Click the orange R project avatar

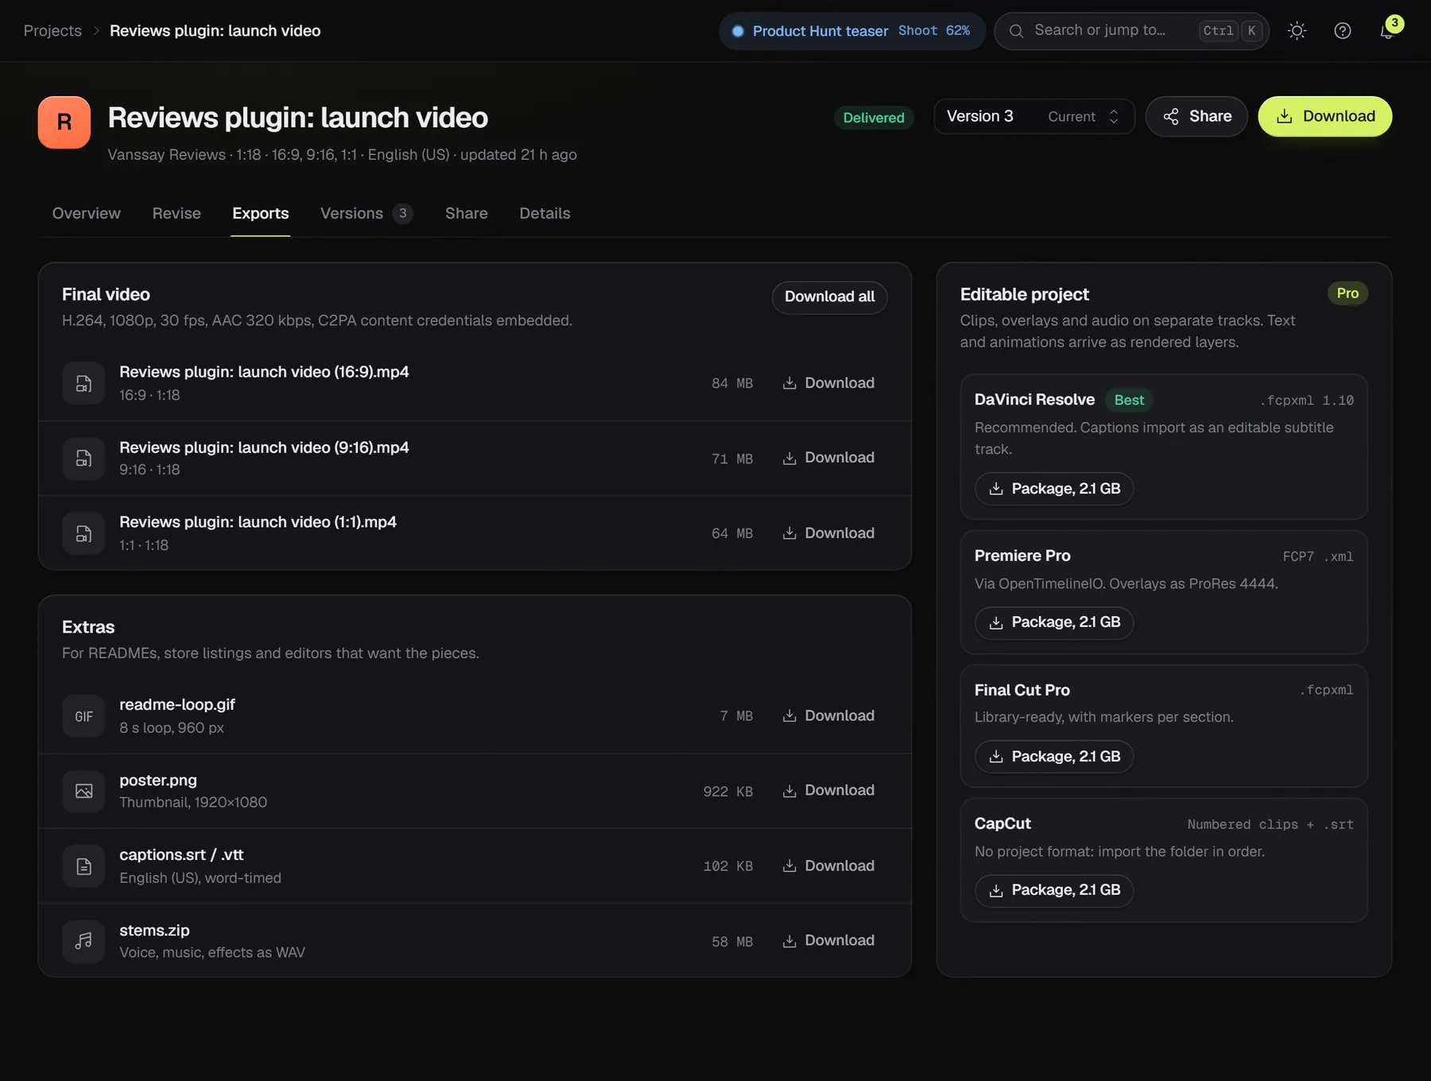(x=64, y=122)
